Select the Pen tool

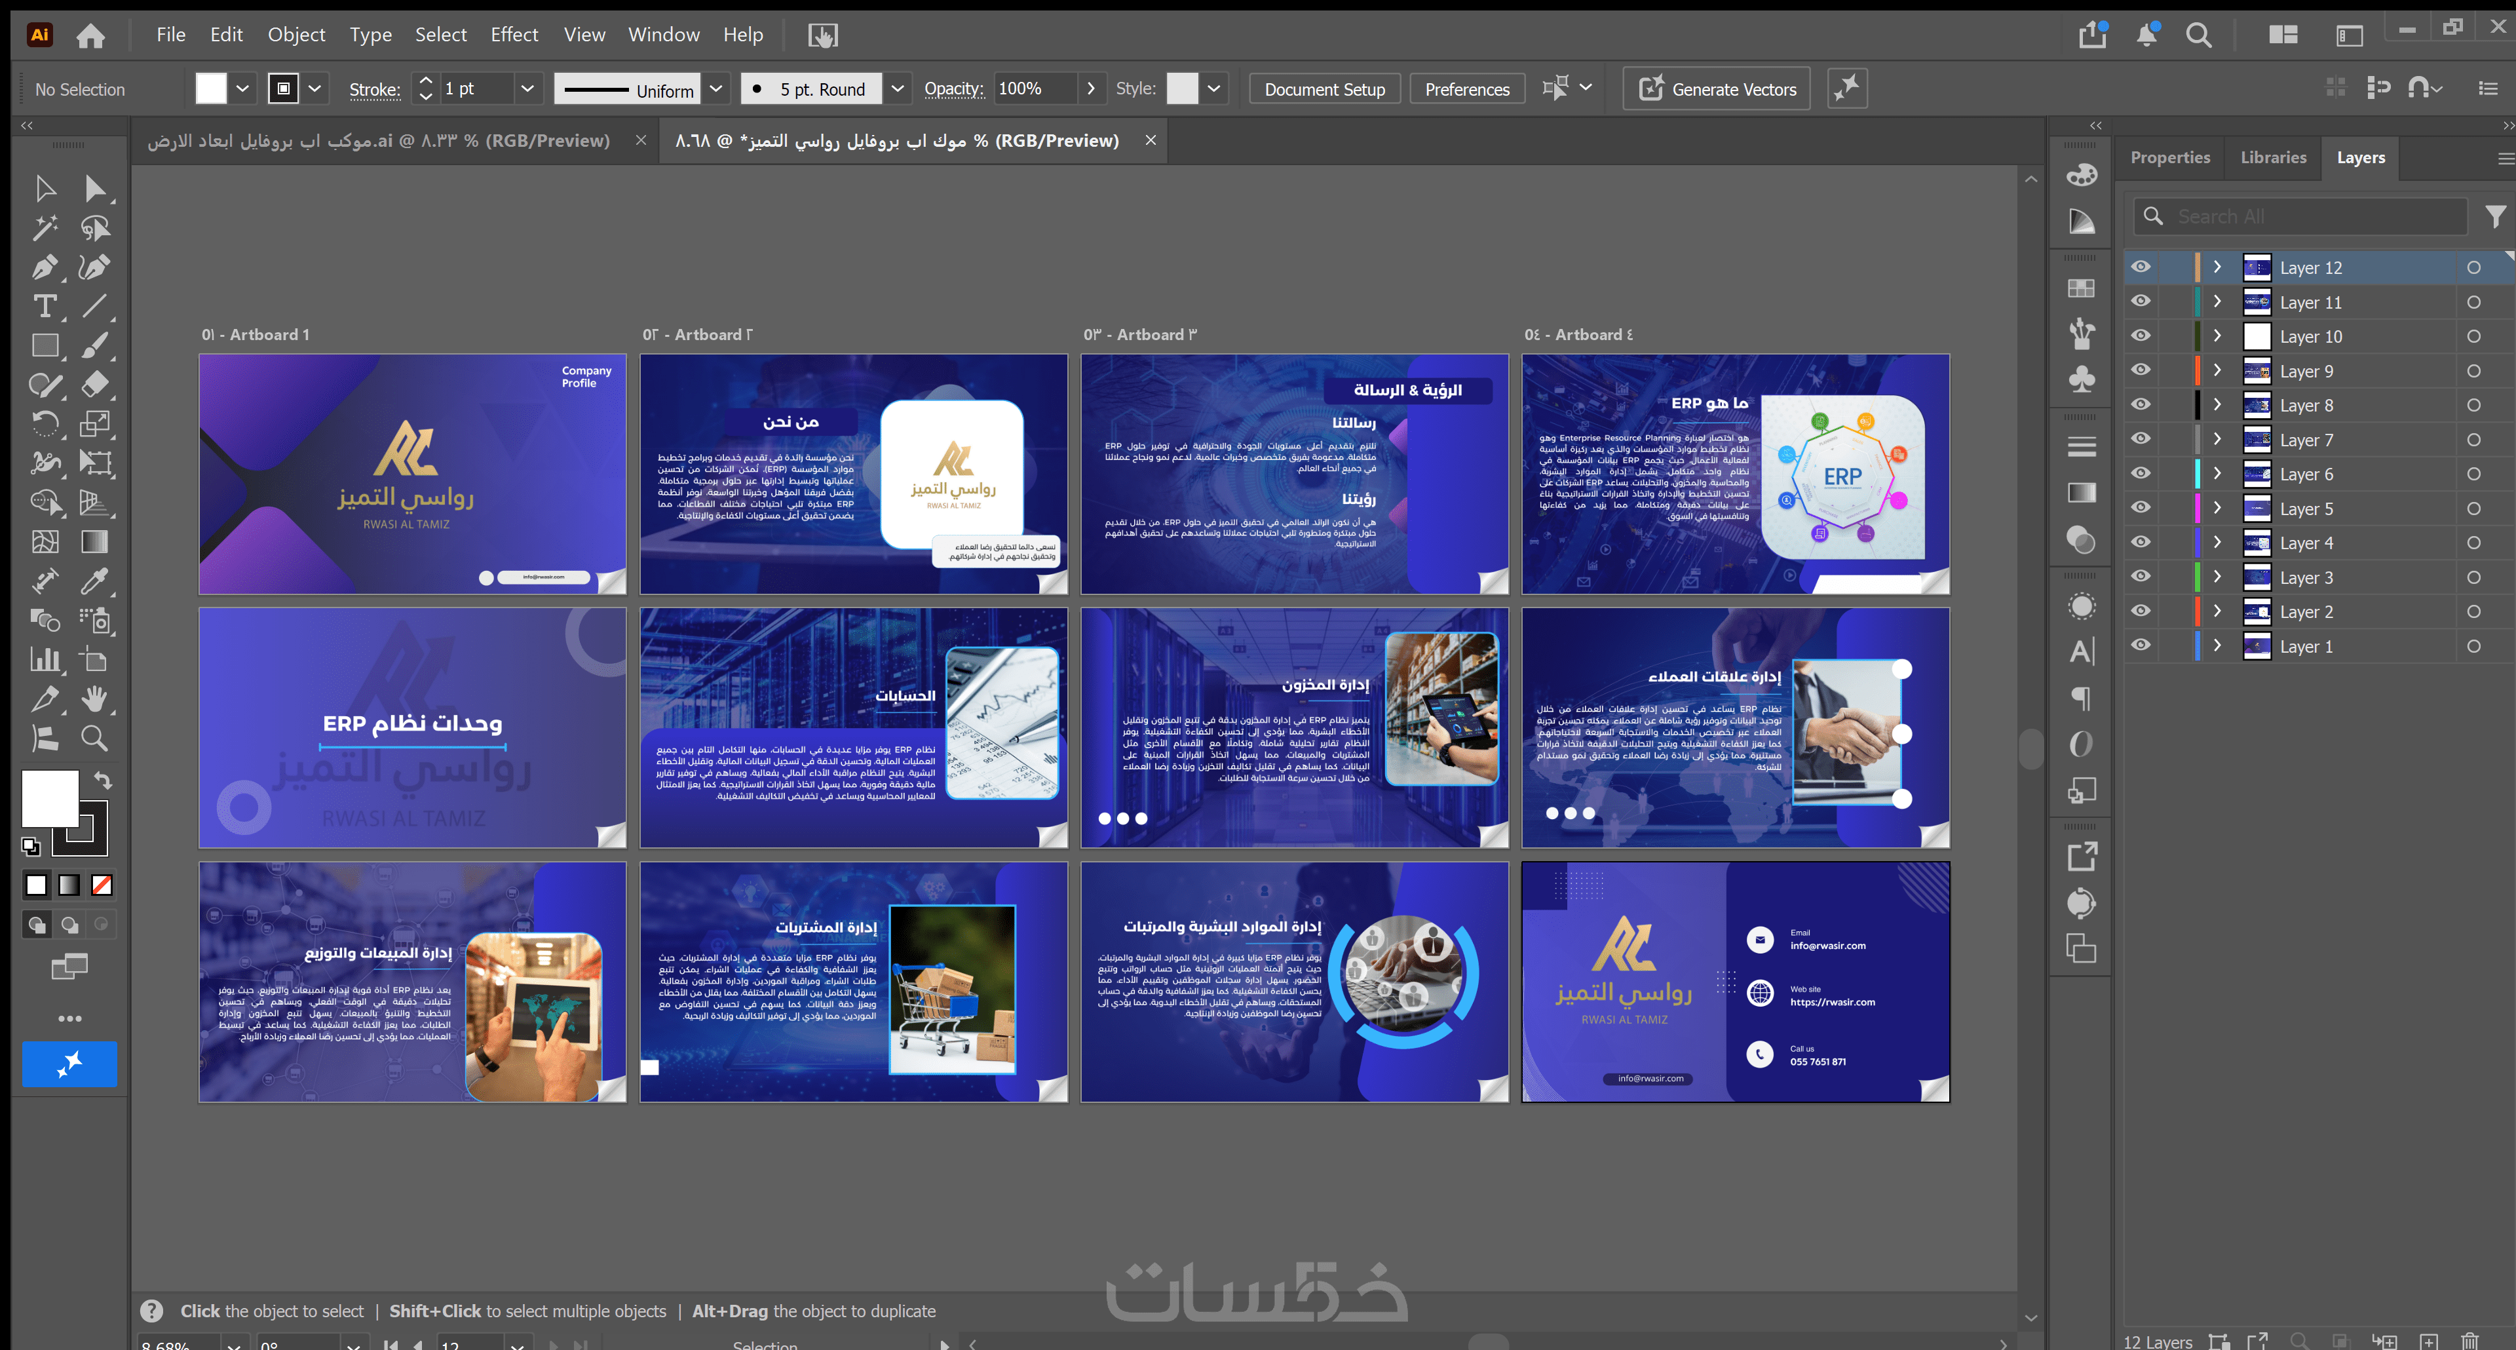pos(45,267)
